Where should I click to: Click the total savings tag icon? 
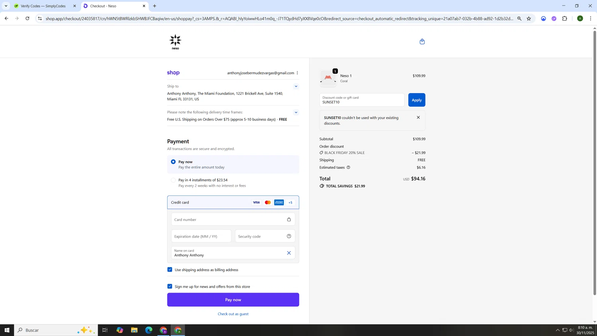[322, 186]
